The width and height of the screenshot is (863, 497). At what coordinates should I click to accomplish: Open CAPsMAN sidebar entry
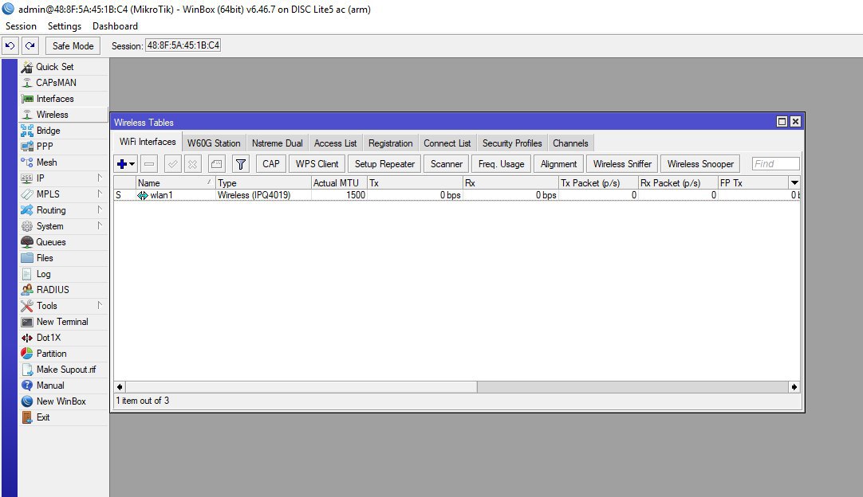tap(63, 83)
